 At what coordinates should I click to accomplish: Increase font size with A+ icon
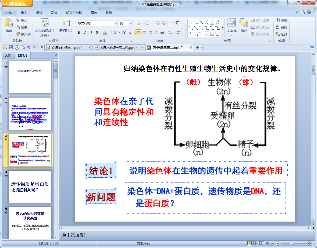124,32
